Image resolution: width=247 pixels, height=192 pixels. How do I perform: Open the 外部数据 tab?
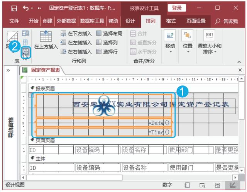coord(66,21)
